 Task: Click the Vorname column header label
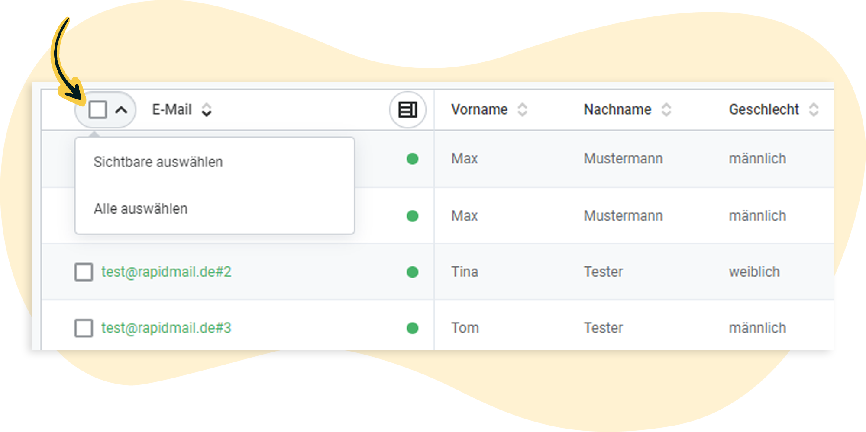click(479, 110)
